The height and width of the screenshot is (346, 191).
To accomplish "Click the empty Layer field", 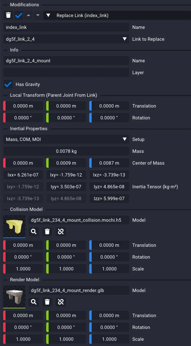I will (66, 73).
